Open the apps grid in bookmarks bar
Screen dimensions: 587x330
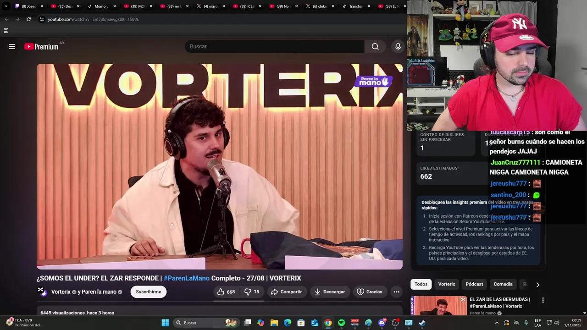point(6,31)
